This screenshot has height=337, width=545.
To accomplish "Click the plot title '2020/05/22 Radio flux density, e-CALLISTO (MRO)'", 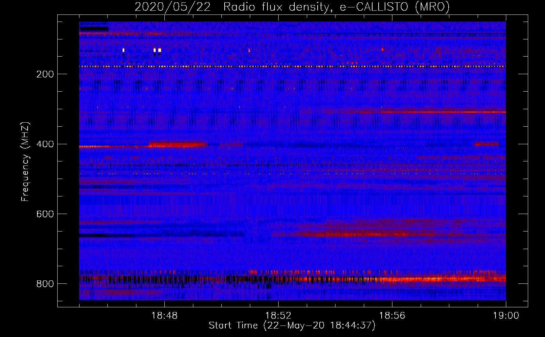I will coord(292,7).
